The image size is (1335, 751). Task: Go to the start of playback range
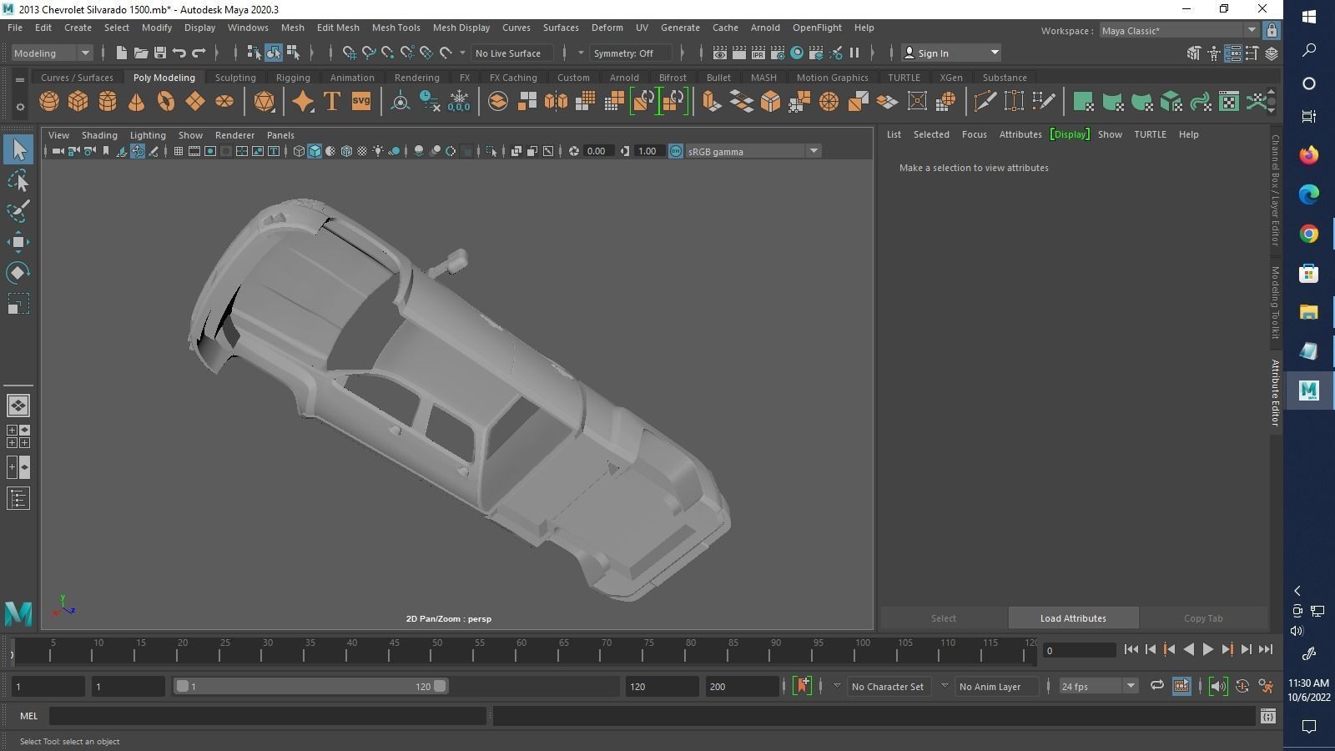[1131, 649]
